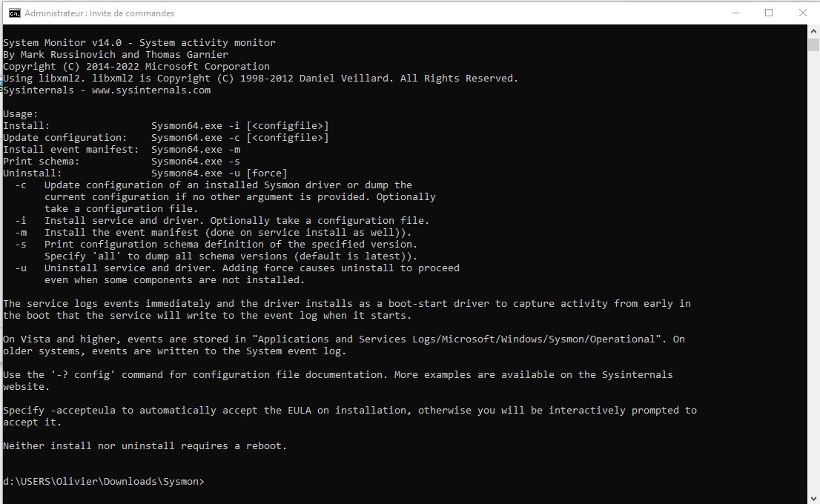
Task: Click the 'Sysmon64.exe -m' manifest command
Action: (195, 150)
